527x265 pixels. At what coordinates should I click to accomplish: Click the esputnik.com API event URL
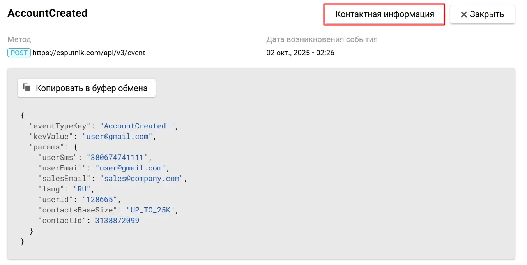88,53
